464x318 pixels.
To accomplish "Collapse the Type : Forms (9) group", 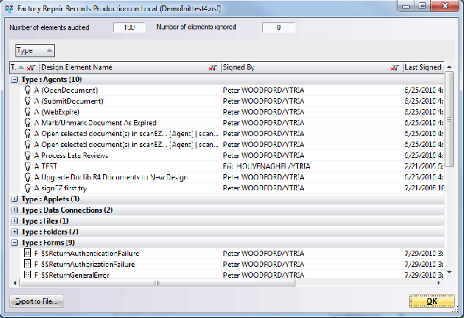I will click(x=14, y=243).
